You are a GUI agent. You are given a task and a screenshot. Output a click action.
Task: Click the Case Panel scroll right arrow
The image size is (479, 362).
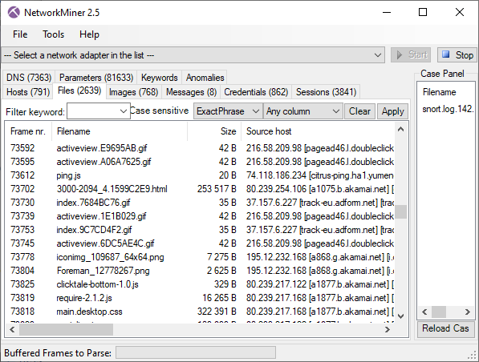[468, 312]
